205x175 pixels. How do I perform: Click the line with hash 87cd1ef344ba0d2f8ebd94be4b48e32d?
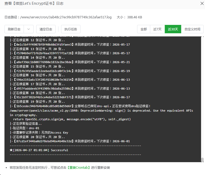(70, 141)
